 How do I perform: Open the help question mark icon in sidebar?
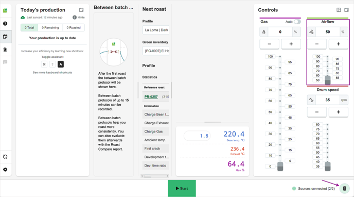(x=5, y=24)
